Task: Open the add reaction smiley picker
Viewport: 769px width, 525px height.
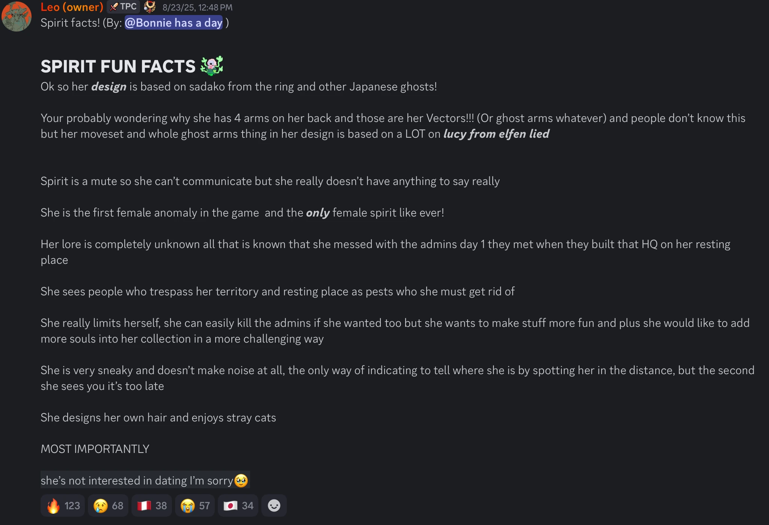Action: click(274, 505)
